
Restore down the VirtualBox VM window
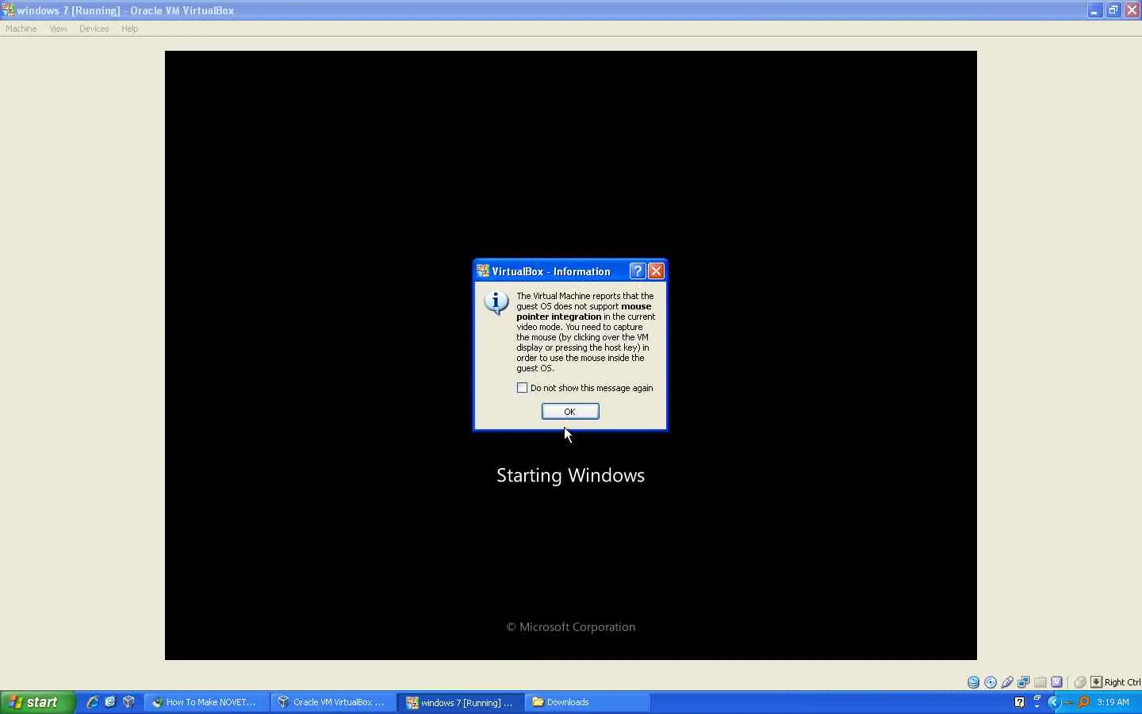coord(1113,10)
